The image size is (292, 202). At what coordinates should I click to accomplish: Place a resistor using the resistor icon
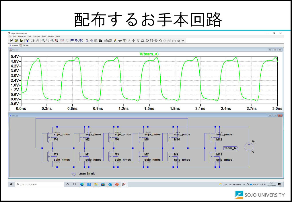tap(129, 40)
